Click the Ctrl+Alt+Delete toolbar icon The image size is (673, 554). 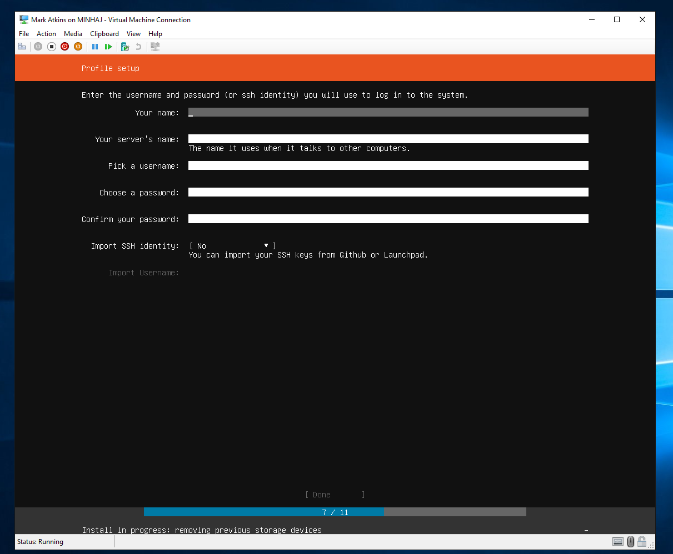tap(22, 47)
